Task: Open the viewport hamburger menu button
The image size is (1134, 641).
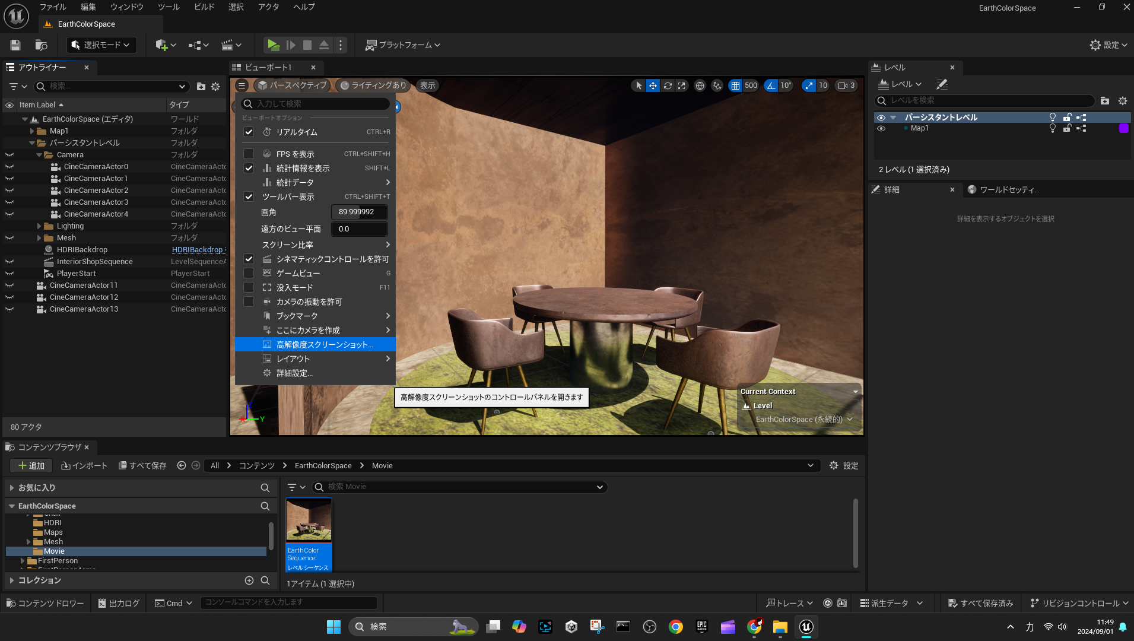Action: pos(242,85)
